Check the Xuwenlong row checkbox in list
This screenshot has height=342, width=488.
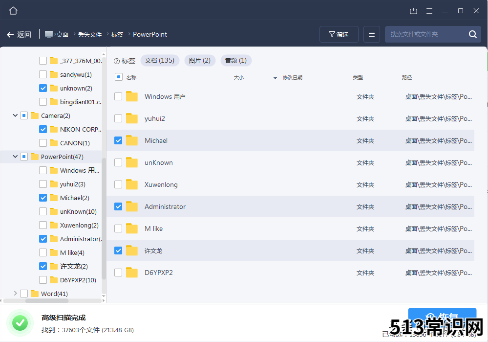(x=118, y=184)
